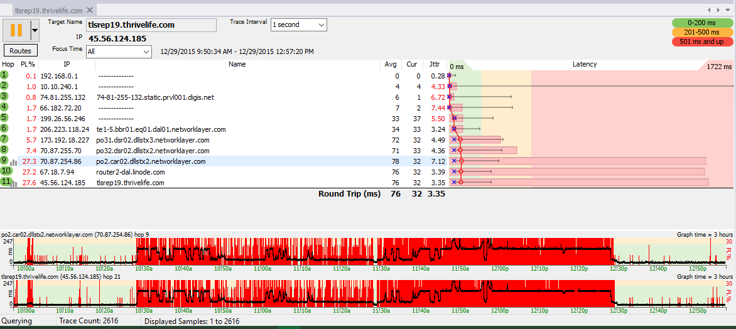
Task: Sort by the PL% column header
Action: pyautogui.click(x=28, y=64)
